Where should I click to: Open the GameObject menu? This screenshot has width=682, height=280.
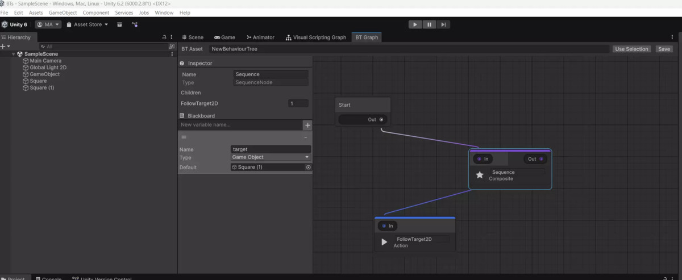tap(63, 12)
